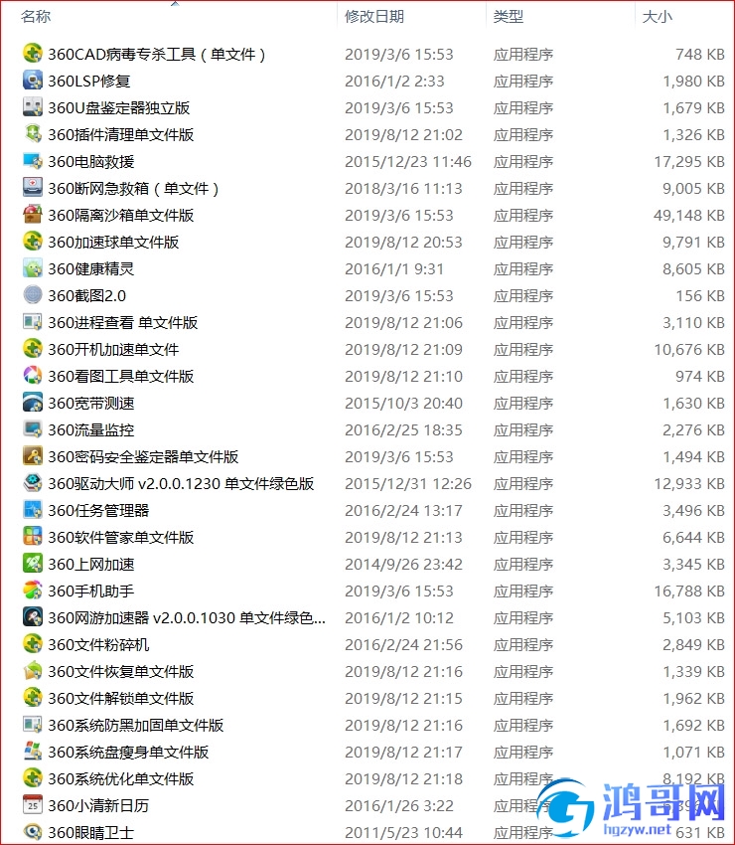The image size is (735, 845).
Task: Sort by the 类型 column header
Action: [x=508, y=16]
